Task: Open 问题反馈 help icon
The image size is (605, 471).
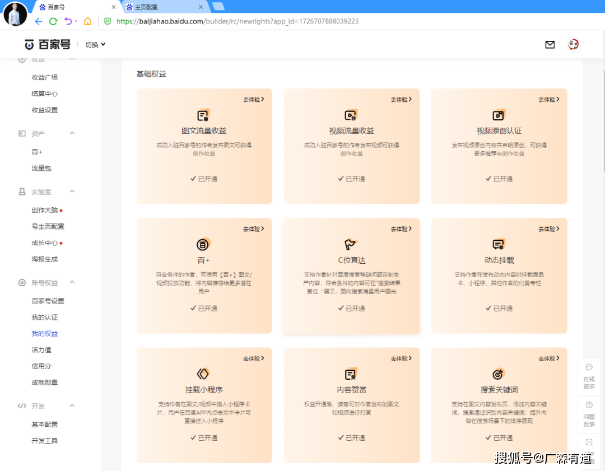Action: coord(589,405)
